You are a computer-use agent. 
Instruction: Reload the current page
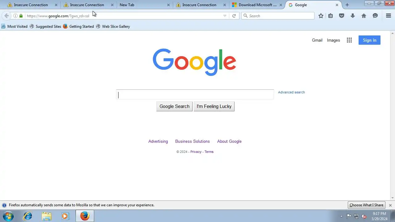pyautogui.click(x=234, y=16)
